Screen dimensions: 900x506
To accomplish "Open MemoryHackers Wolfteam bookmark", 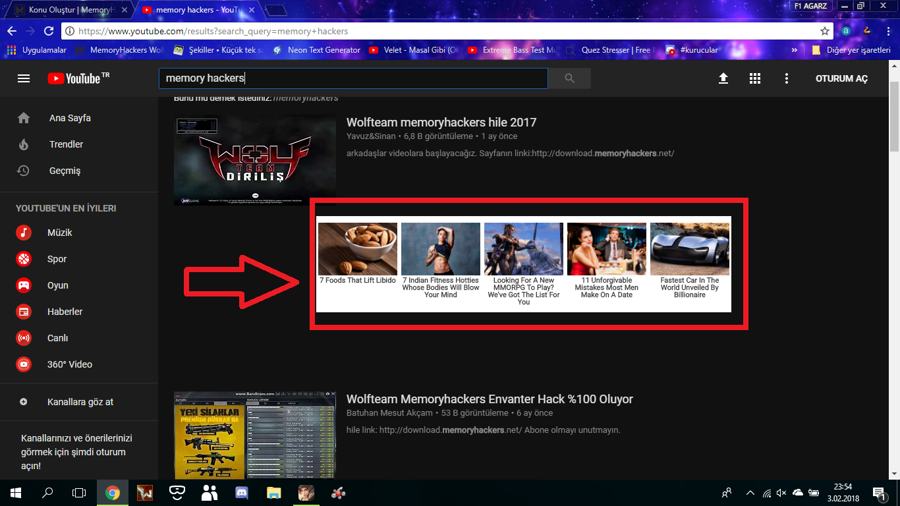I will coord(120,50).
